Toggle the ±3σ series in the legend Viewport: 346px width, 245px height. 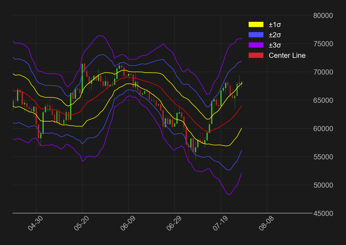click(x=275, y=45)
